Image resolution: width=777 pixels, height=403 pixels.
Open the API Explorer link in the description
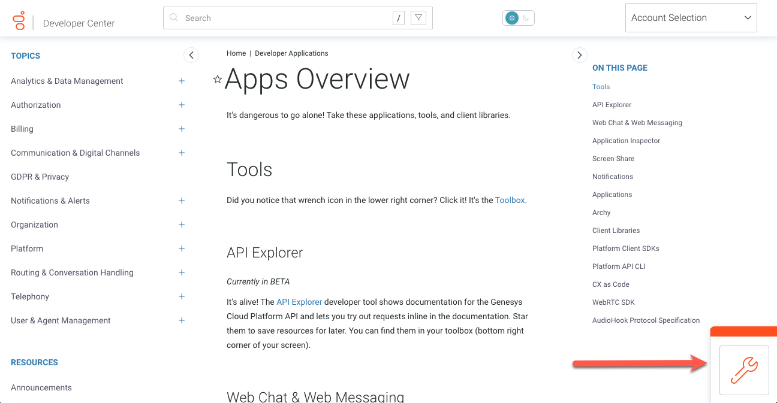click(299, 302)
